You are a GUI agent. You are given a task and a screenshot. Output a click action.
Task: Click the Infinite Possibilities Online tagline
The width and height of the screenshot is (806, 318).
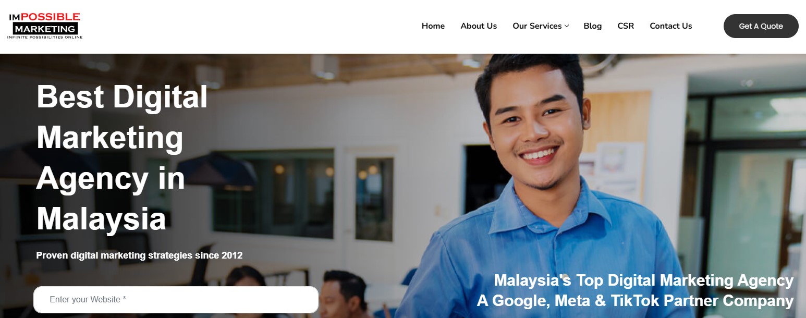45,37
